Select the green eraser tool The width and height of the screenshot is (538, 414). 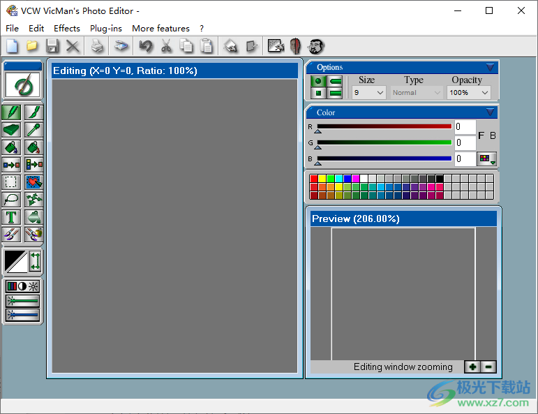click(x=11, y=130)
